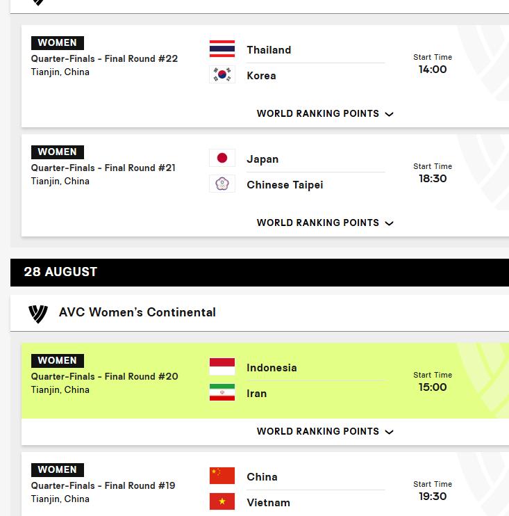Select the Vietnam team name
The width and height of the screenshot is (509, 516).
(x=268, y=503)
